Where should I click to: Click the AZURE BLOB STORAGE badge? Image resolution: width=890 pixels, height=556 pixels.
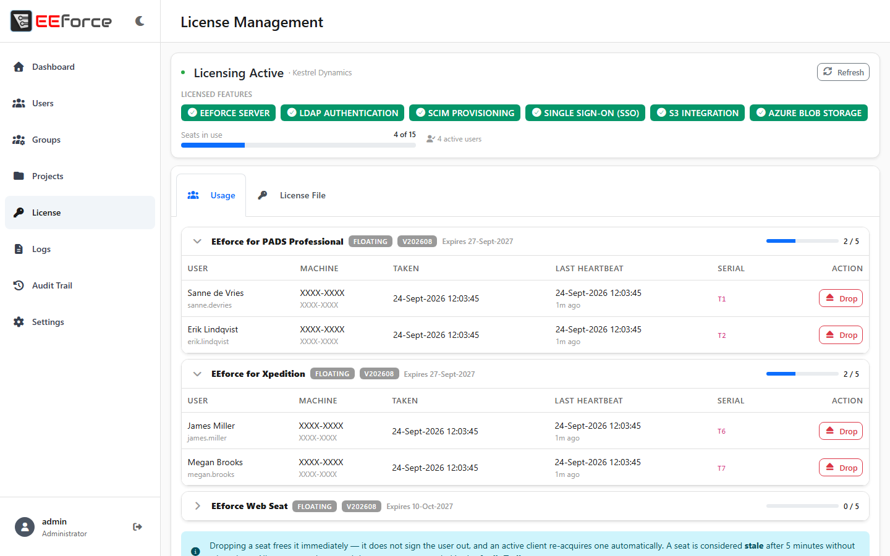(x=808, y=113)
